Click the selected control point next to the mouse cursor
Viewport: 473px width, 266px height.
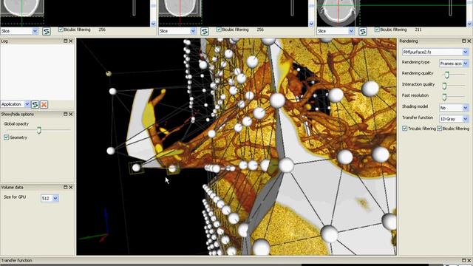click(x=172, y=168)
